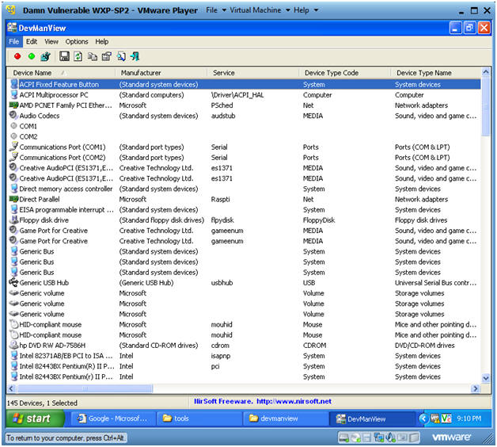Click the scroll down arrow of device list
This screenshot has height=447, width=497.
coord(485,378)
